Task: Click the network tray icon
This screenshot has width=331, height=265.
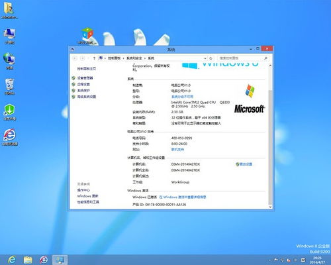Action: 283,260
